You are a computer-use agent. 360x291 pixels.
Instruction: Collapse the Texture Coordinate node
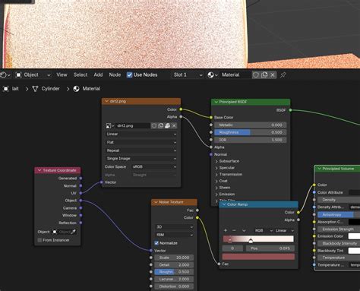point(39,170)
